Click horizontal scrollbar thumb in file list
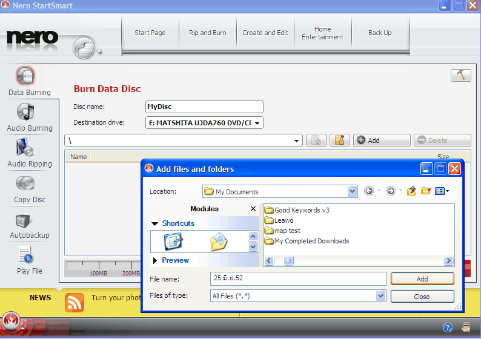Viewport: 481px width, 339px height. [288, 260]
